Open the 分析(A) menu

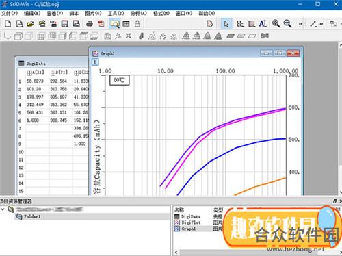tap(139, 13)
